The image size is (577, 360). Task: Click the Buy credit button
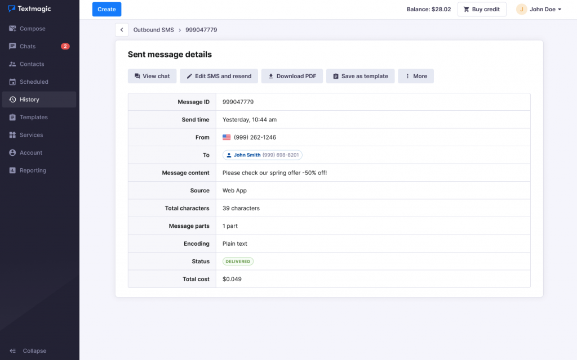point(481,9)
